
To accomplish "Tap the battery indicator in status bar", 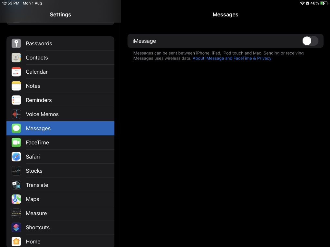I will 323,3.
